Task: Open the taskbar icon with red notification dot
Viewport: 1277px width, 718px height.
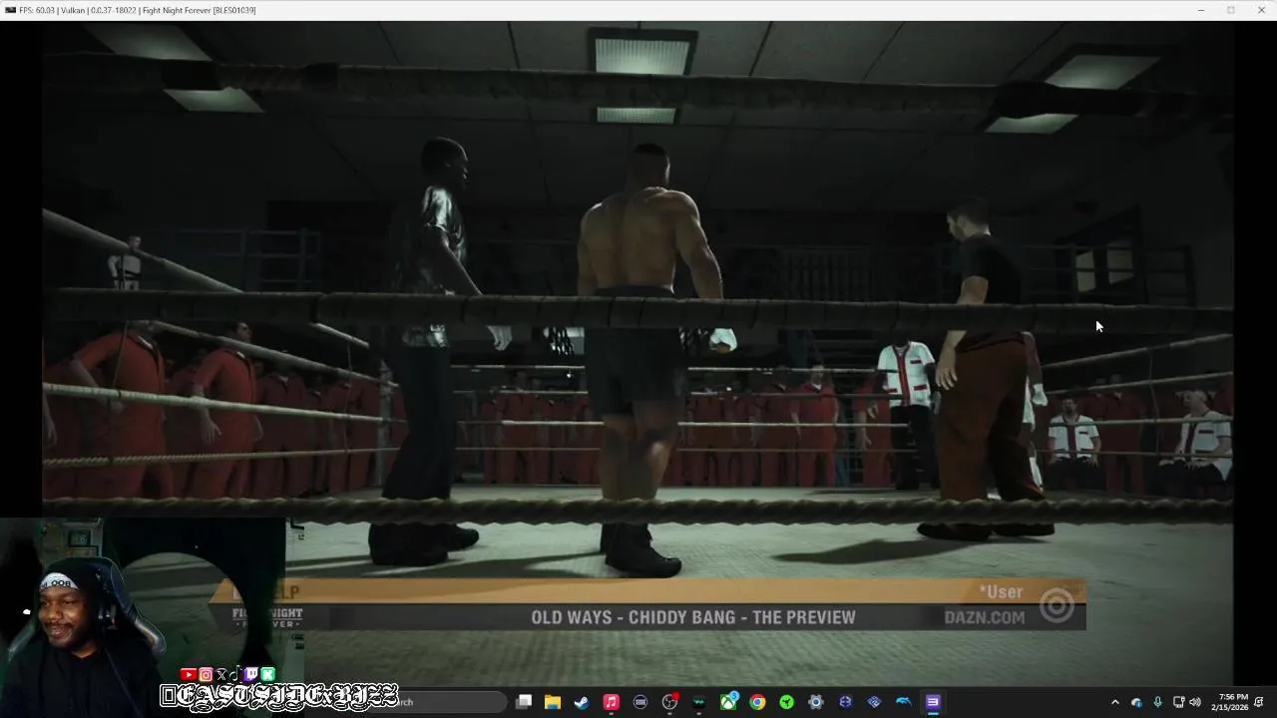Action: [x=670, y=702]
